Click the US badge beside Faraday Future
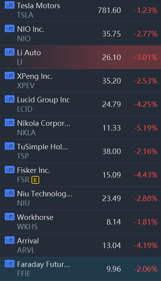This screenshot has width=161, height=281. (x=9, y=264)
